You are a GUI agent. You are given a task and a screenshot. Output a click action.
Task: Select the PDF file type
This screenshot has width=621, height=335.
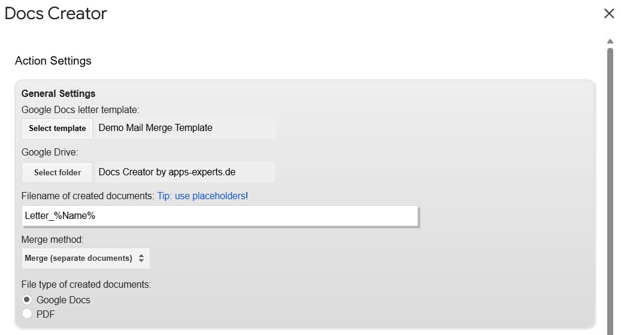coord(27,314)
